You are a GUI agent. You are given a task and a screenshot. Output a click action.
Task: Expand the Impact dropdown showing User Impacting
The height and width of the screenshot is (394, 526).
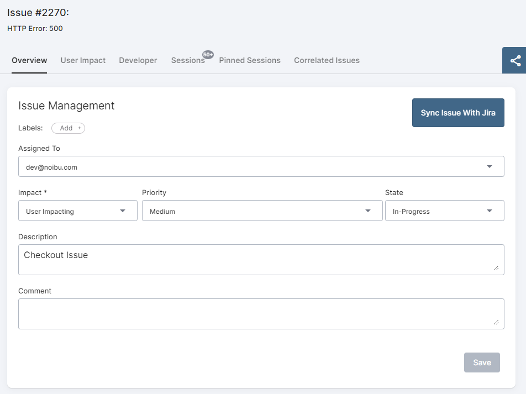click(78, 211)
